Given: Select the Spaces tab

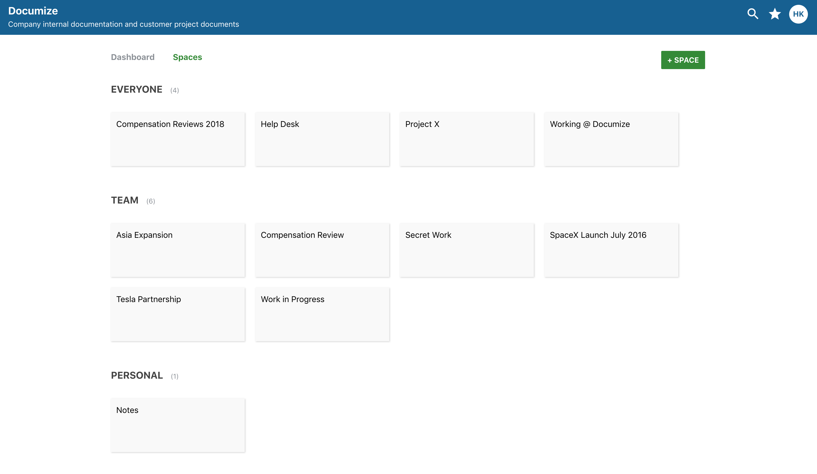Looking at the screenshot, I should pos(187,57).
